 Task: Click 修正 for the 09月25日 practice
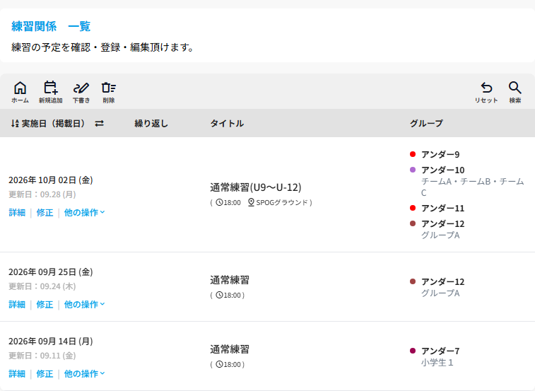(x=45, y=304)
